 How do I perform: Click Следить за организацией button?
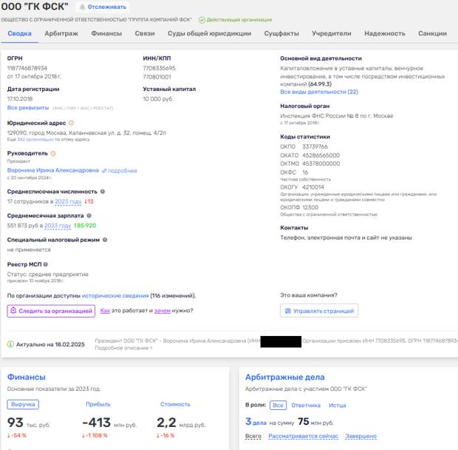[51, 311]
